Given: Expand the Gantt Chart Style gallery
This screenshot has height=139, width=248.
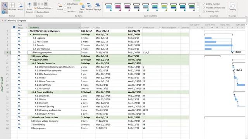Looking at the screenshot, I should [198, 11].
